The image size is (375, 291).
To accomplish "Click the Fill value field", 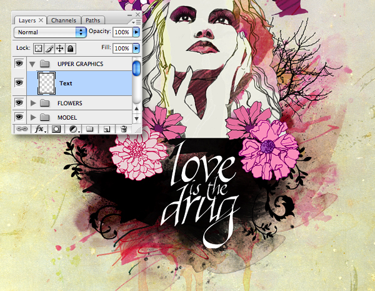I will point(122,48).
